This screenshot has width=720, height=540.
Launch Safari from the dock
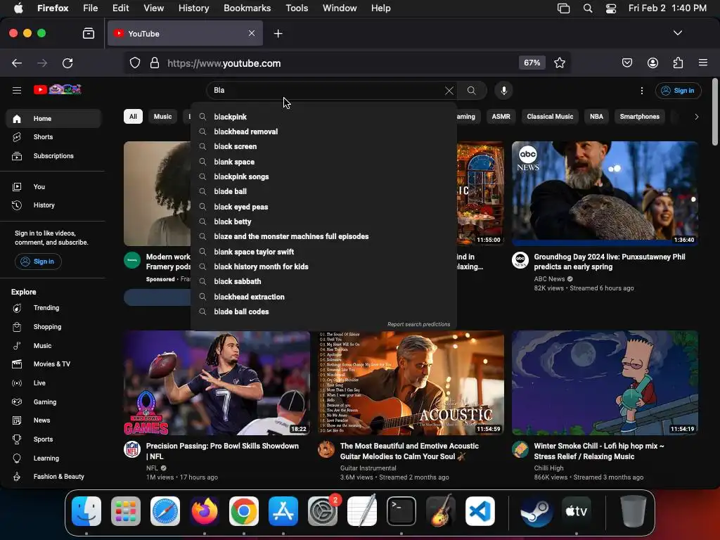pyautogui.click(x=165, y=510)
